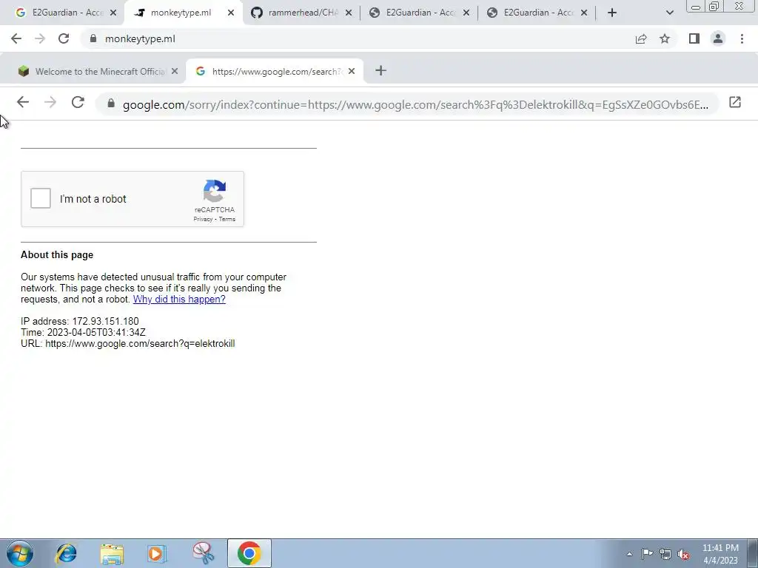Open the Windows Start menu
Image resolution: width=758 pixels, height=568 pixels.
click(20, 553)
